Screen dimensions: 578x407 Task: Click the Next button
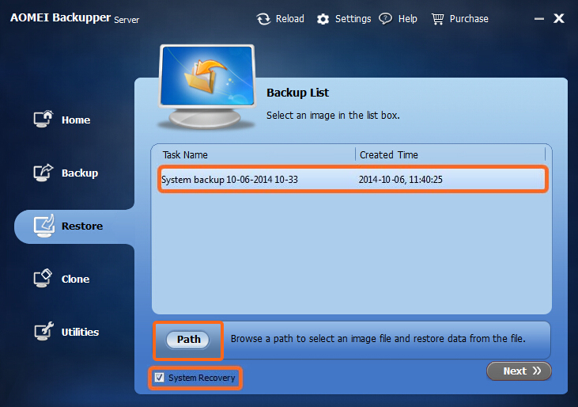click(519, 371)
